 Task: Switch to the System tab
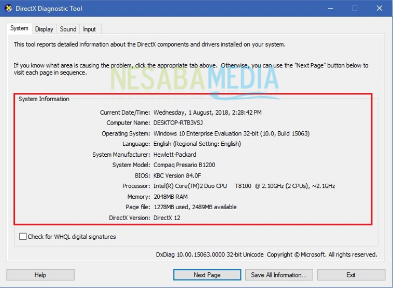click(x=19, y=29)
